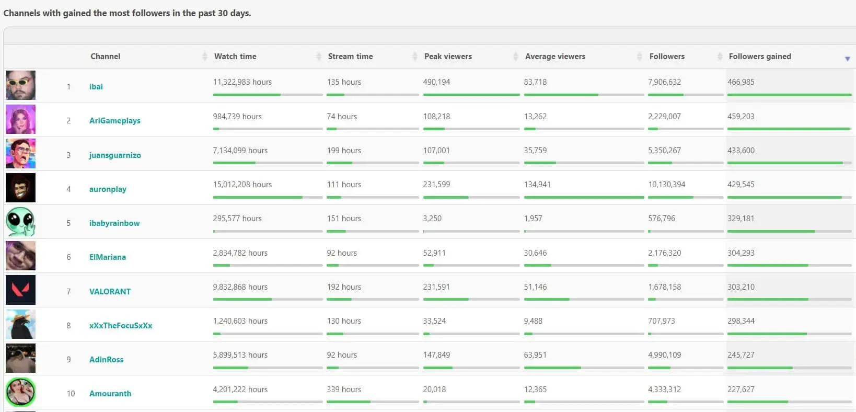Select AriGameplays stream time 74 hours
This screenshot has height=412, width=856.
pos(342,117)
